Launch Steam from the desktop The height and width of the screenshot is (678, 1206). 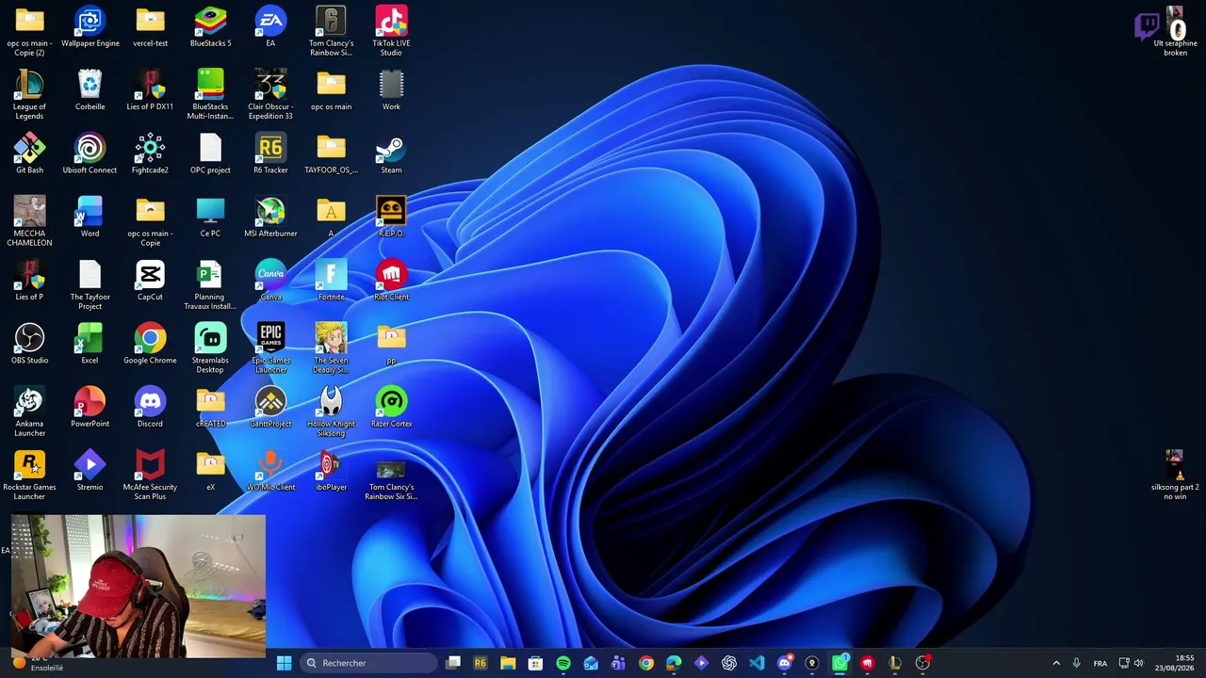pyautogui.click(x=391, y=153)
